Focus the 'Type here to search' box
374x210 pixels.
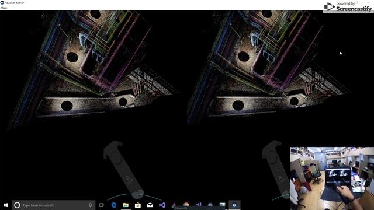tap(54, 205)
